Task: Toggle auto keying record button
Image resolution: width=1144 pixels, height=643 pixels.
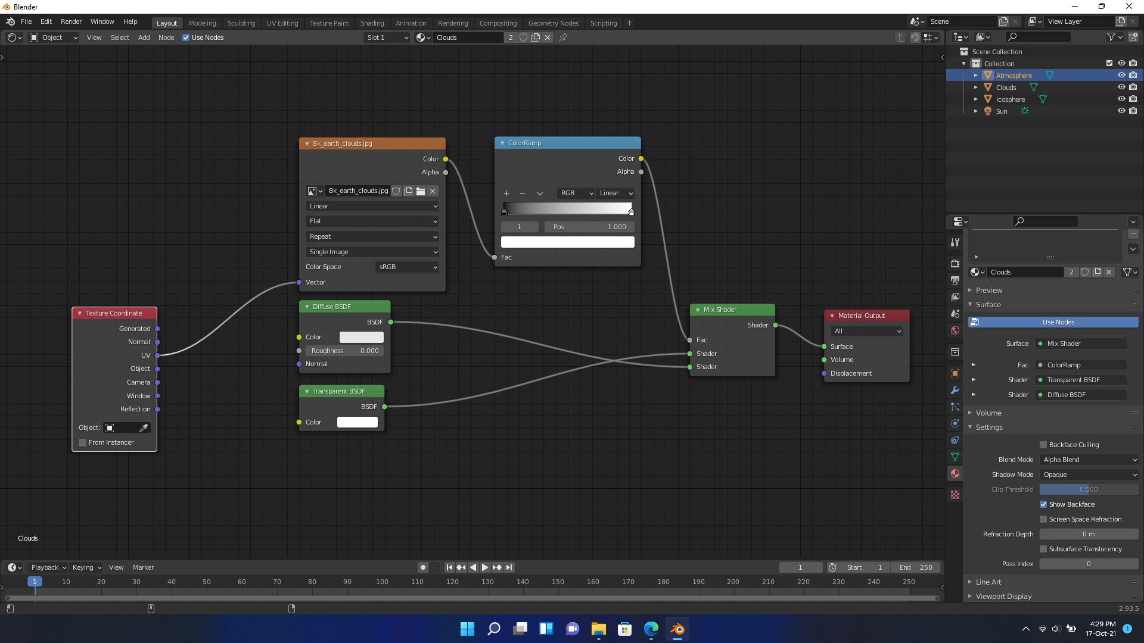Action: [x=422, y=567]
